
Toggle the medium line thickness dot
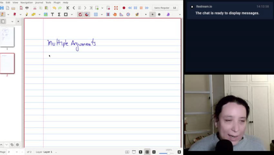152,15
